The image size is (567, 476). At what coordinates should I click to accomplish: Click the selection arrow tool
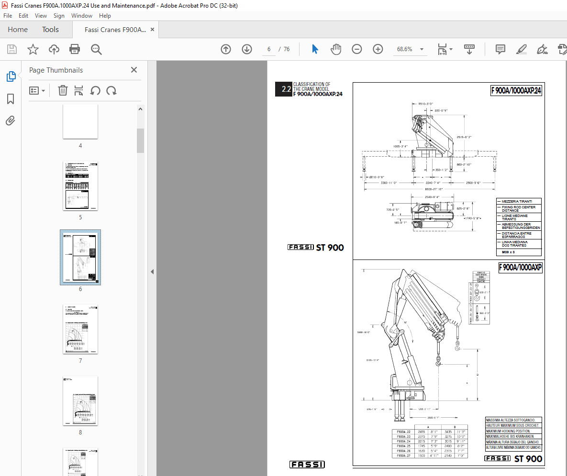(315, 49)
